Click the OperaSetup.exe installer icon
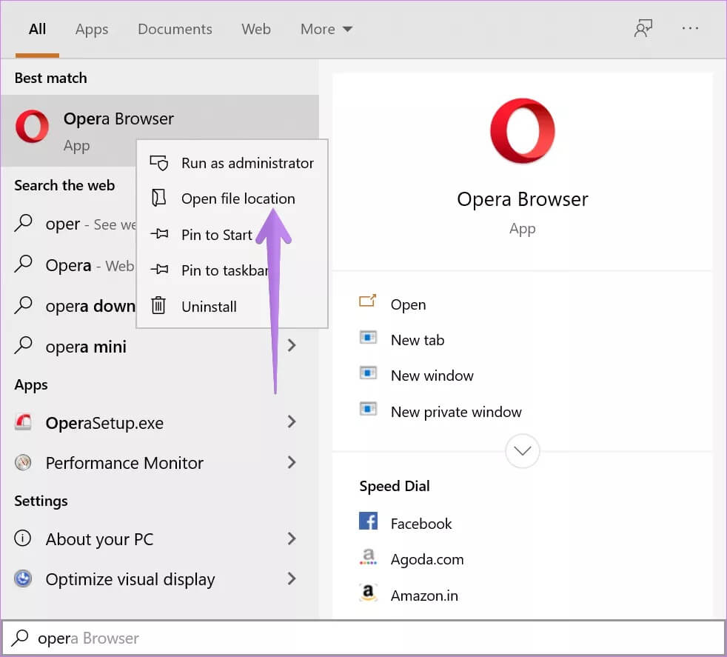Image resolution: width=727 pixels, height=657 pixels. (x=23, y=421)
